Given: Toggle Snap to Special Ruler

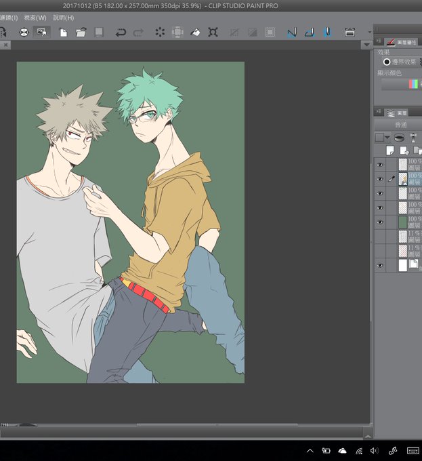Looking at the screenshot, I should pyautogui.click(x=310, y=32).
